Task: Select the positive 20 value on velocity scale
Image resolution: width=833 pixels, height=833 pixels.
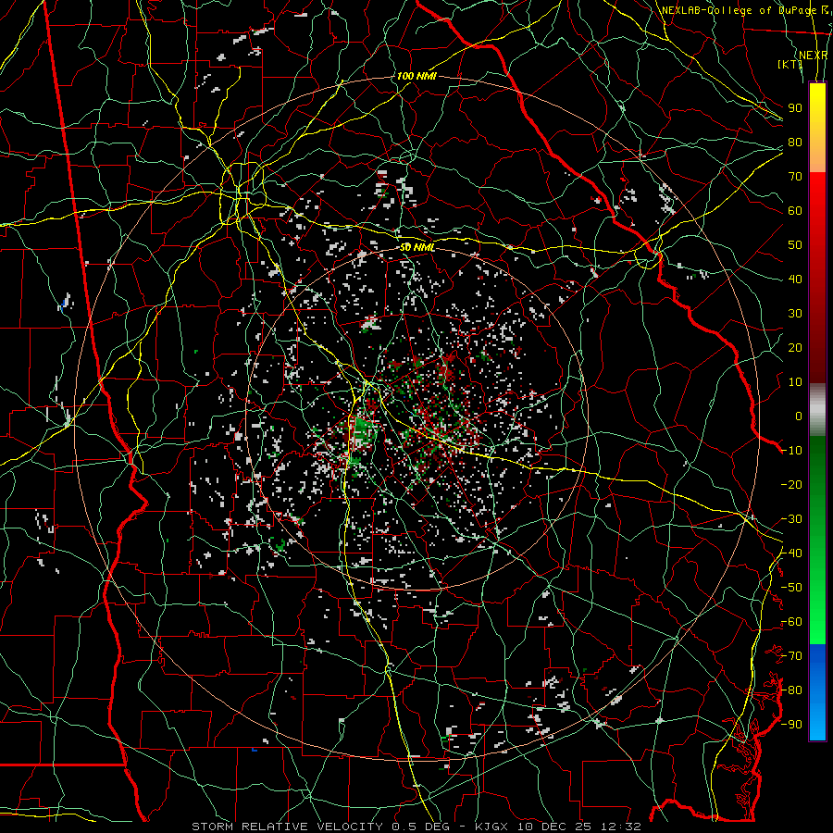Action: point(795,347)
